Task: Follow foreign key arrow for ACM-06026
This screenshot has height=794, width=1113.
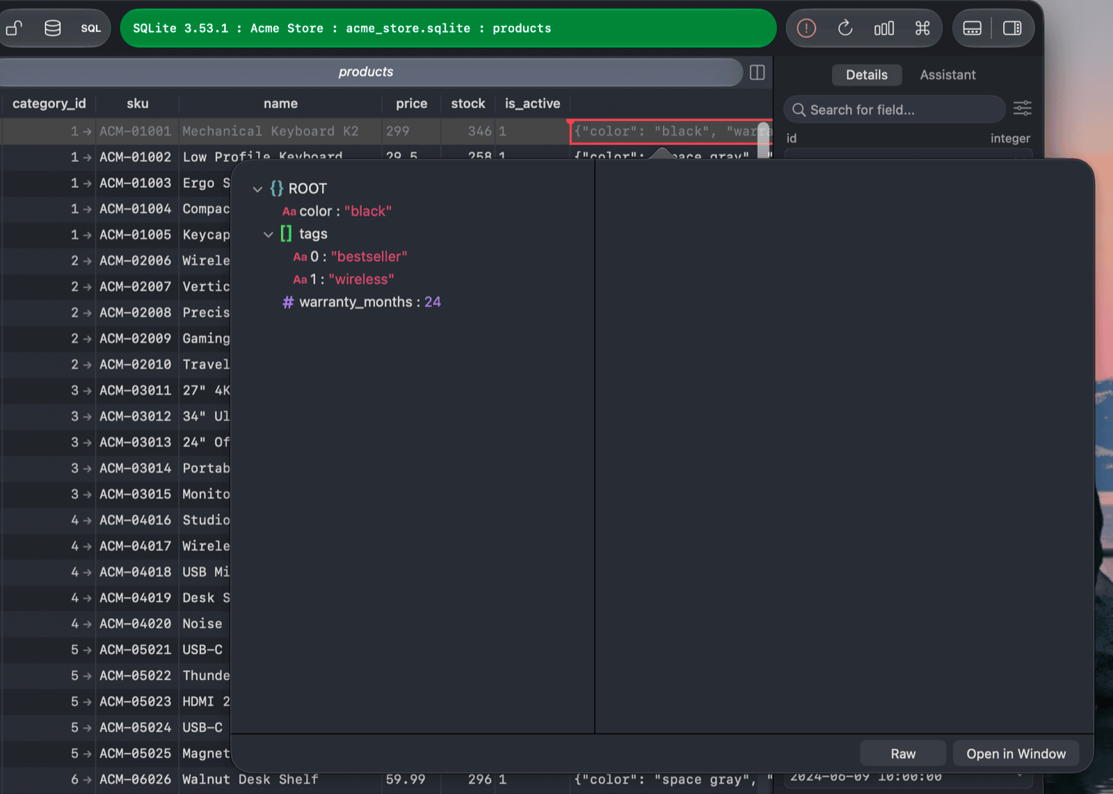Action: (x=88, y=780)
